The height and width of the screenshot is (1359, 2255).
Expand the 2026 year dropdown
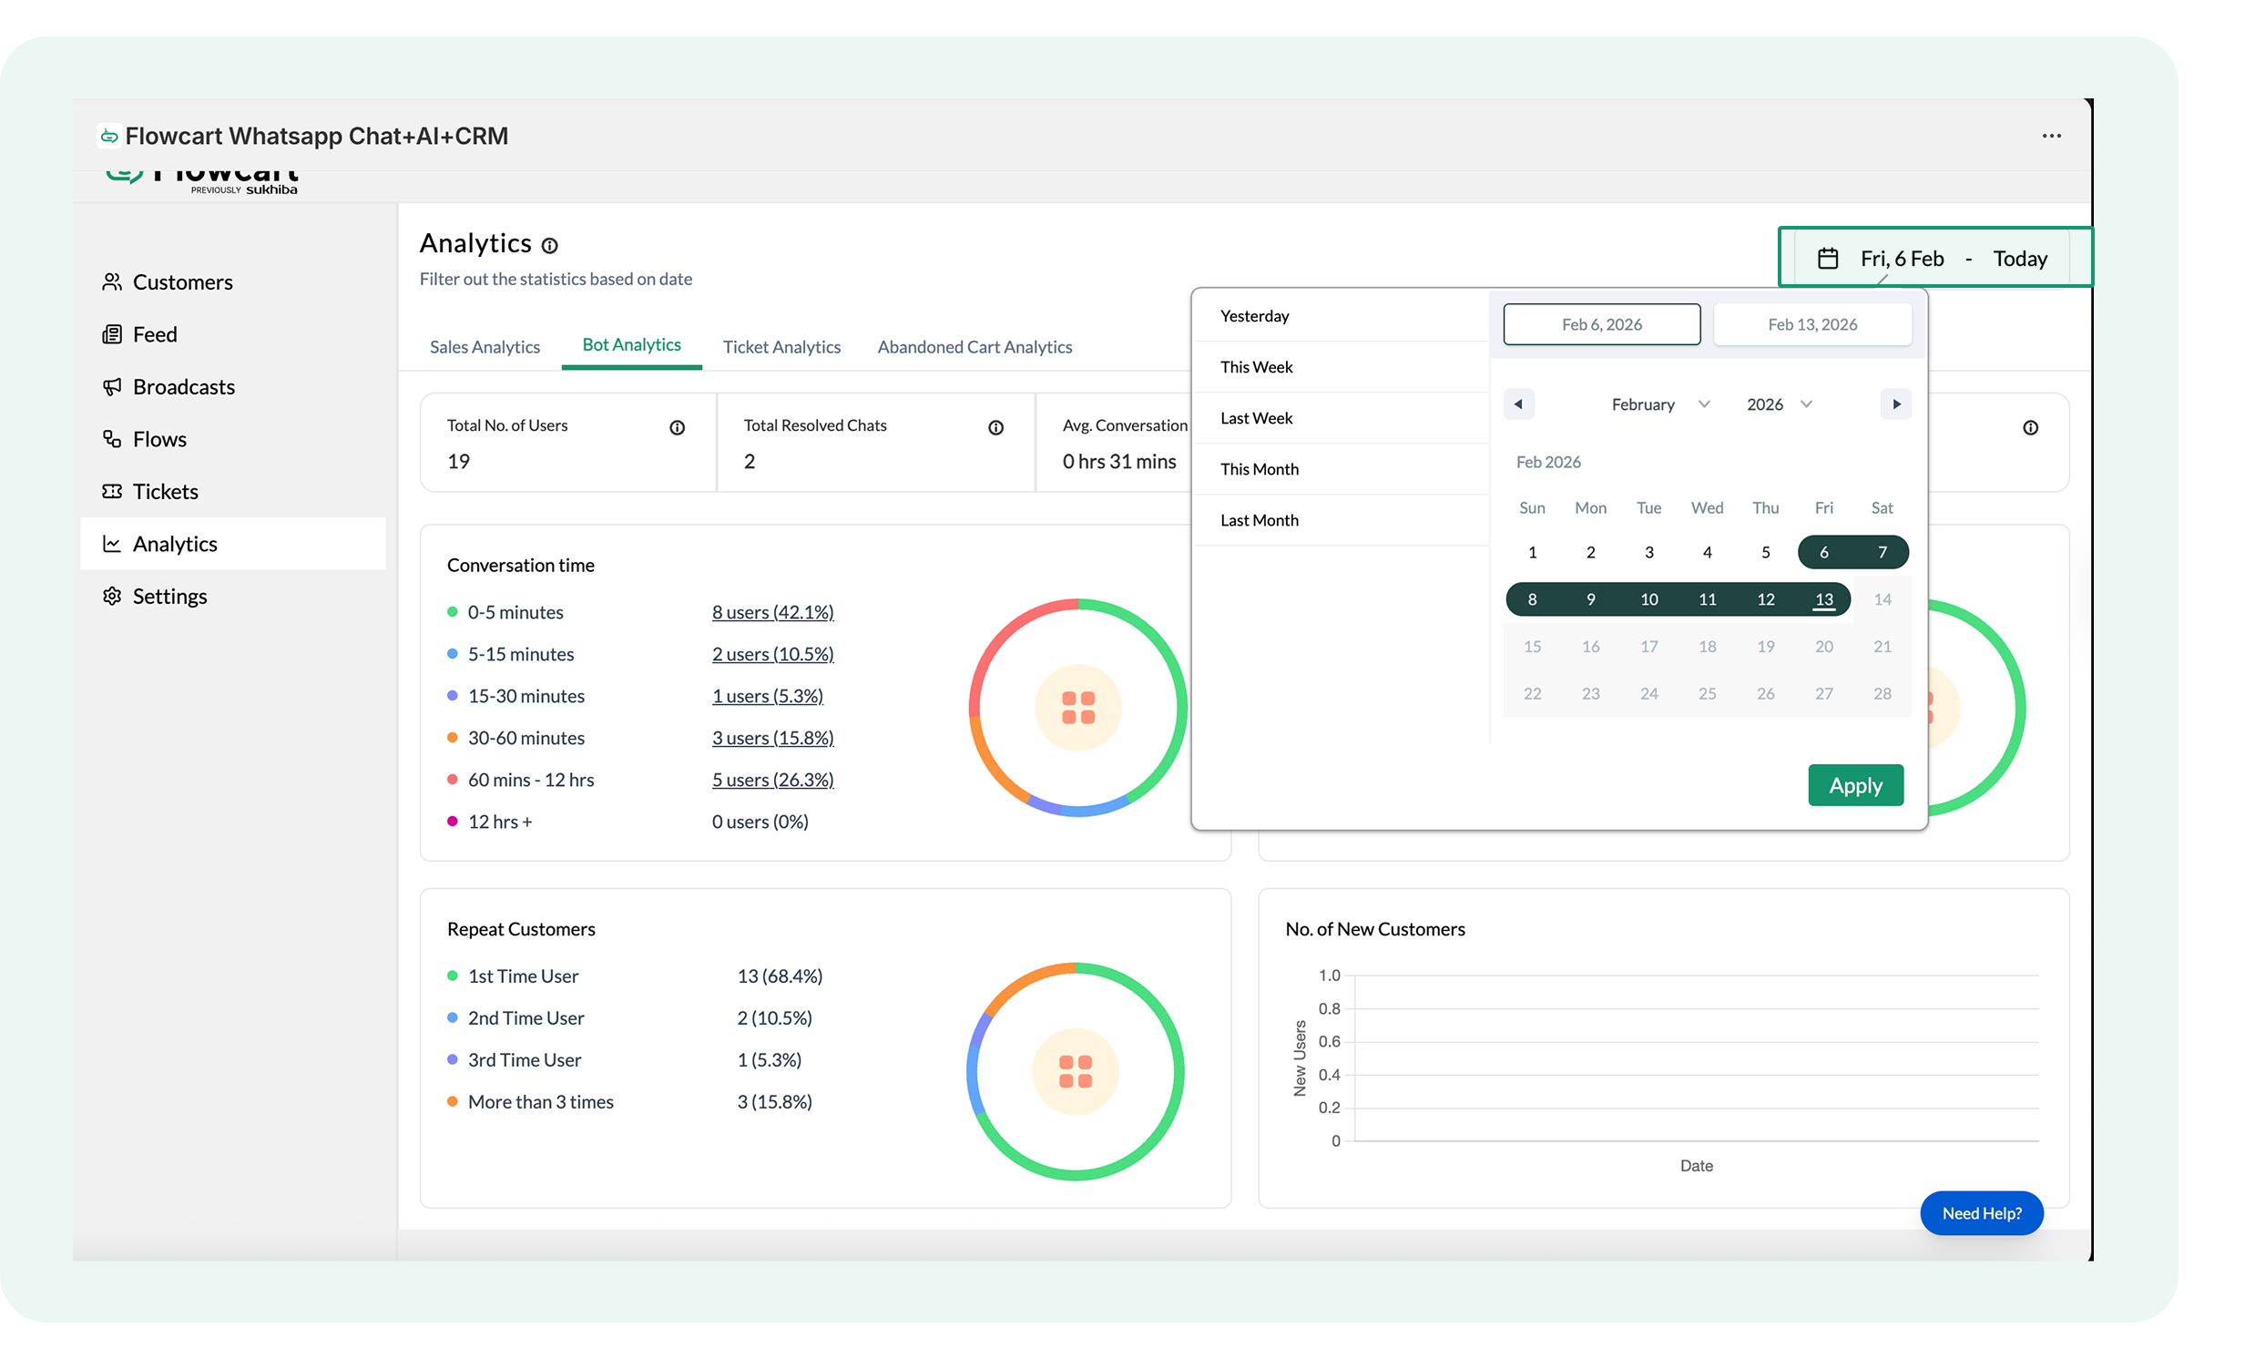coord(1778,404)
